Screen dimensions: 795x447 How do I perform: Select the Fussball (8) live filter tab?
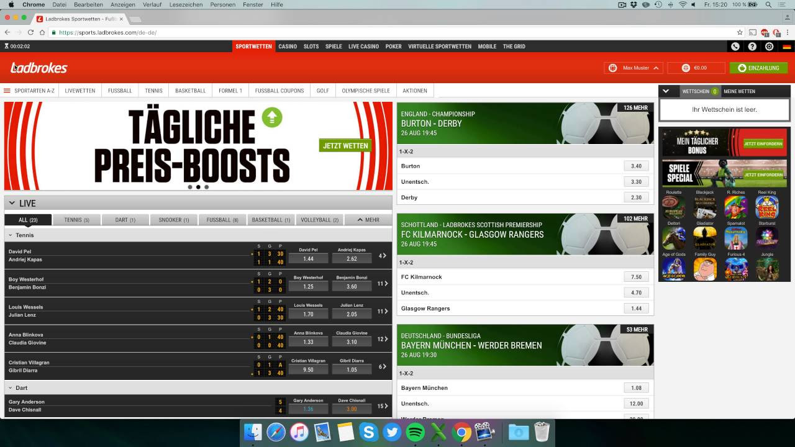(x=222, y=220)
